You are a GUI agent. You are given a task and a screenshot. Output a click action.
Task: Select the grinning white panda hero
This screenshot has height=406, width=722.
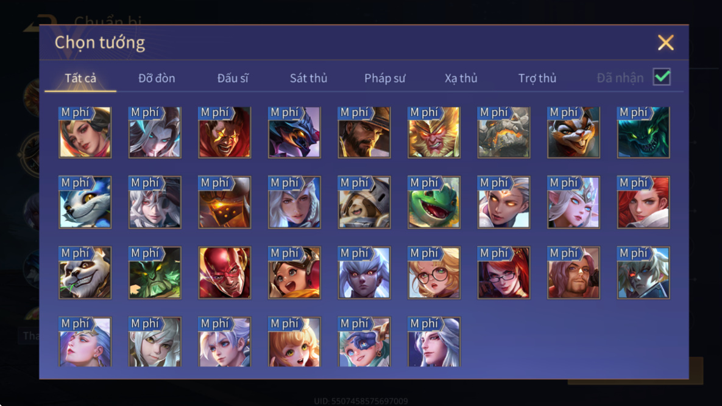coord(85,273)
